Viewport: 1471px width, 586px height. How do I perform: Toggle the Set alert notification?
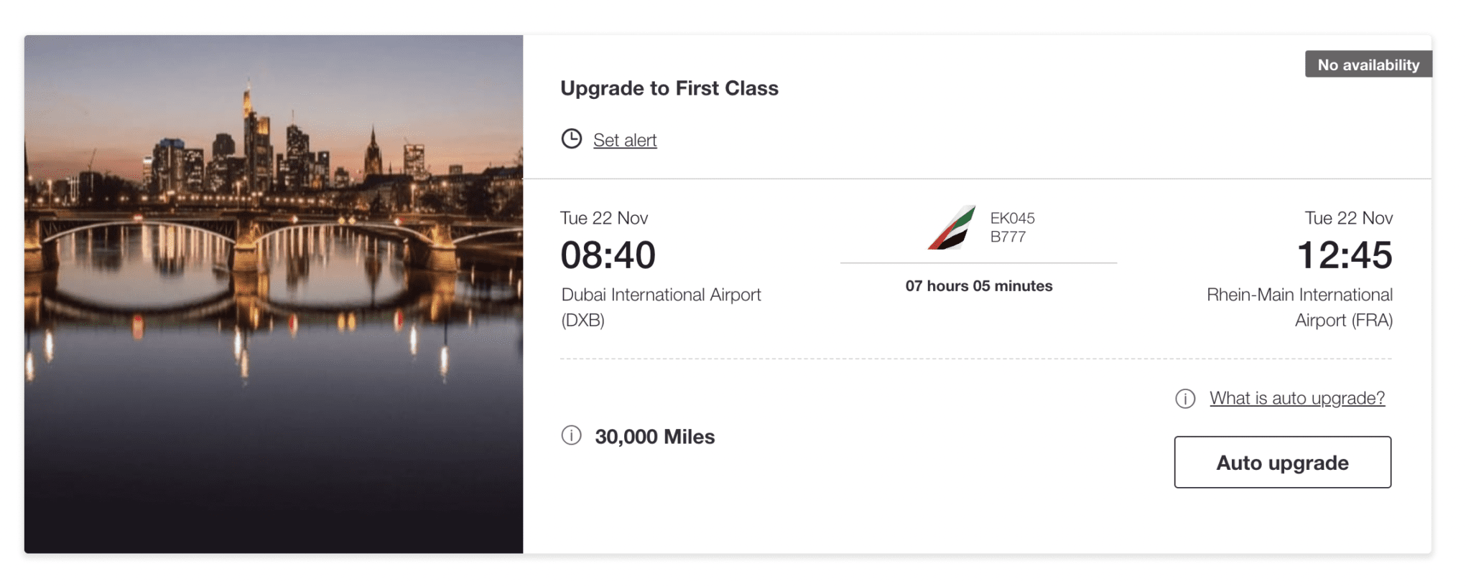pyautogui.click(x=624, y=140)
